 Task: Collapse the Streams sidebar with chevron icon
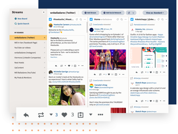point(44,12)
